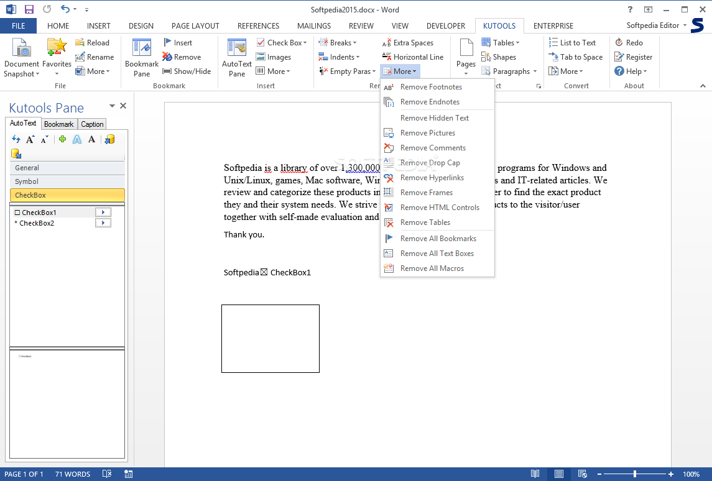
Task: Click insert arrow beside CheckBox1 entry
Action: coord(103,212)
